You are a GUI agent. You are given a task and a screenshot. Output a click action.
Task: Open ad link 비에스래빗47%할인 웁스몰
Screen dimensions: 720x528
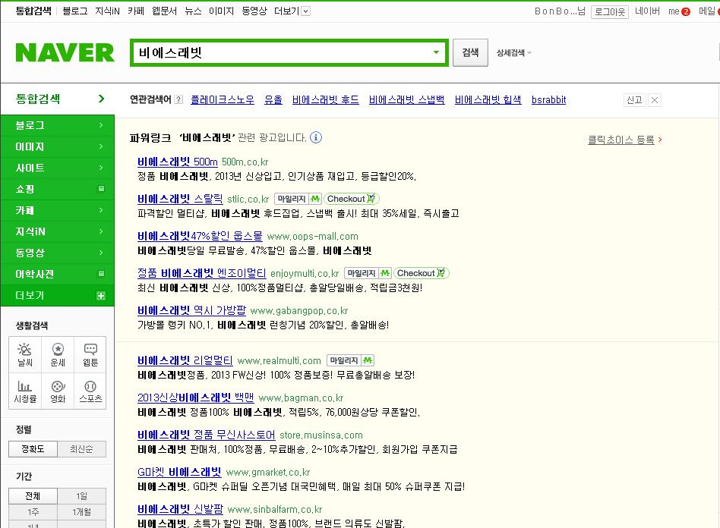pos(200,236)
